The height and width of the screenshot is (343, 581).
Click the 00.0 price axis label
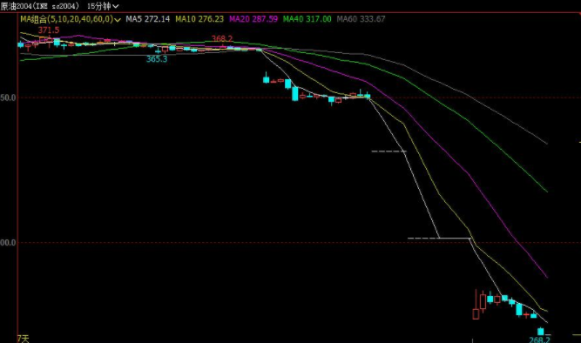[8, 243]
